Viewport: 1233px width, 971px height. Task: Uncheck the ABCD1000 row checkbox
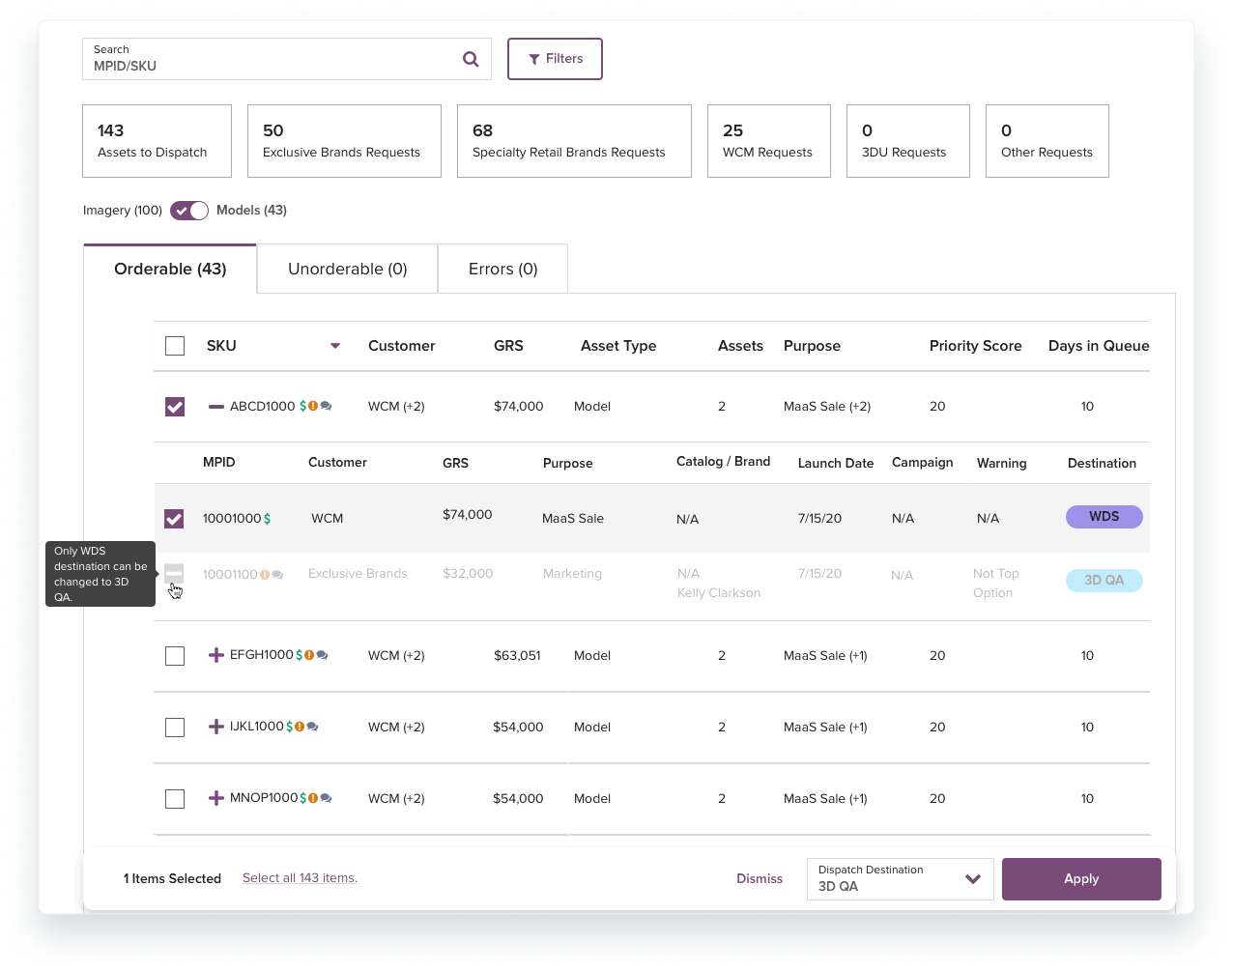click(x=175, y=407)
